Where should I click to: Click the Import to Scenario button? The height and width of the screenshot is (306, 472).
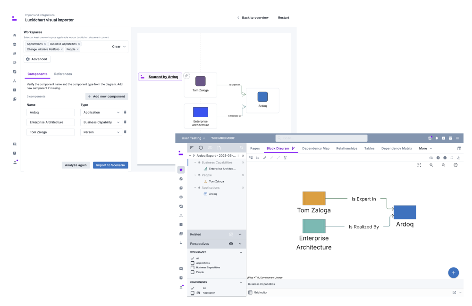pos(110,165)
